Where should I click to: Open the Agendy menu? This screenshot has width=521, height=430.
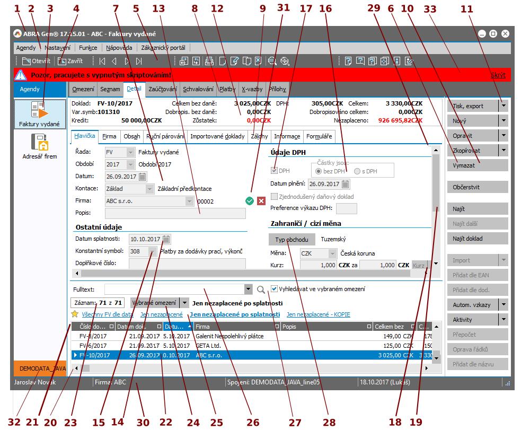(26, 48)
